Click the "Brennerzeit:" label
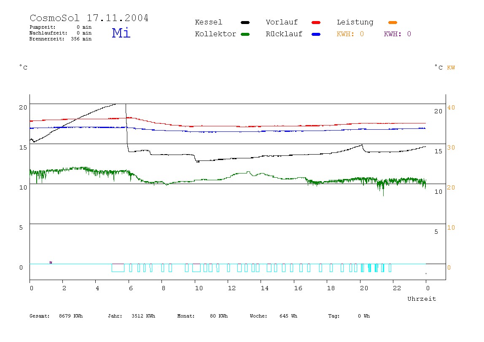The image size is (484, 342). pos(47,39)
